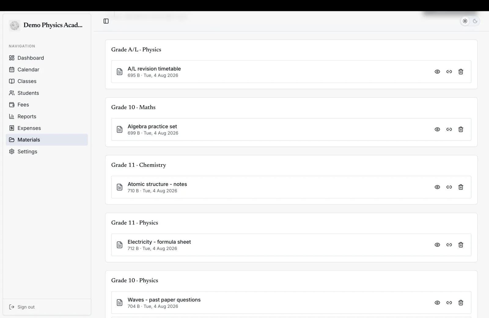The height and width of the screenshot is (318, 489).
Task: Delete Atomic structure - notes
Action: click(x=461, y=187)
